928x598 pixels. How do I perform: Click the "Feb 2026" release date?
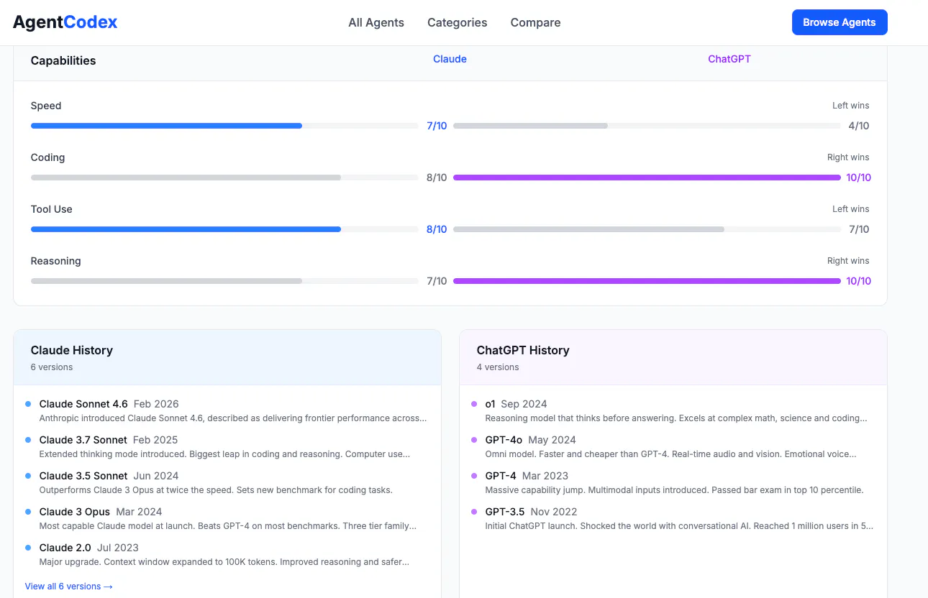(156, 404)
